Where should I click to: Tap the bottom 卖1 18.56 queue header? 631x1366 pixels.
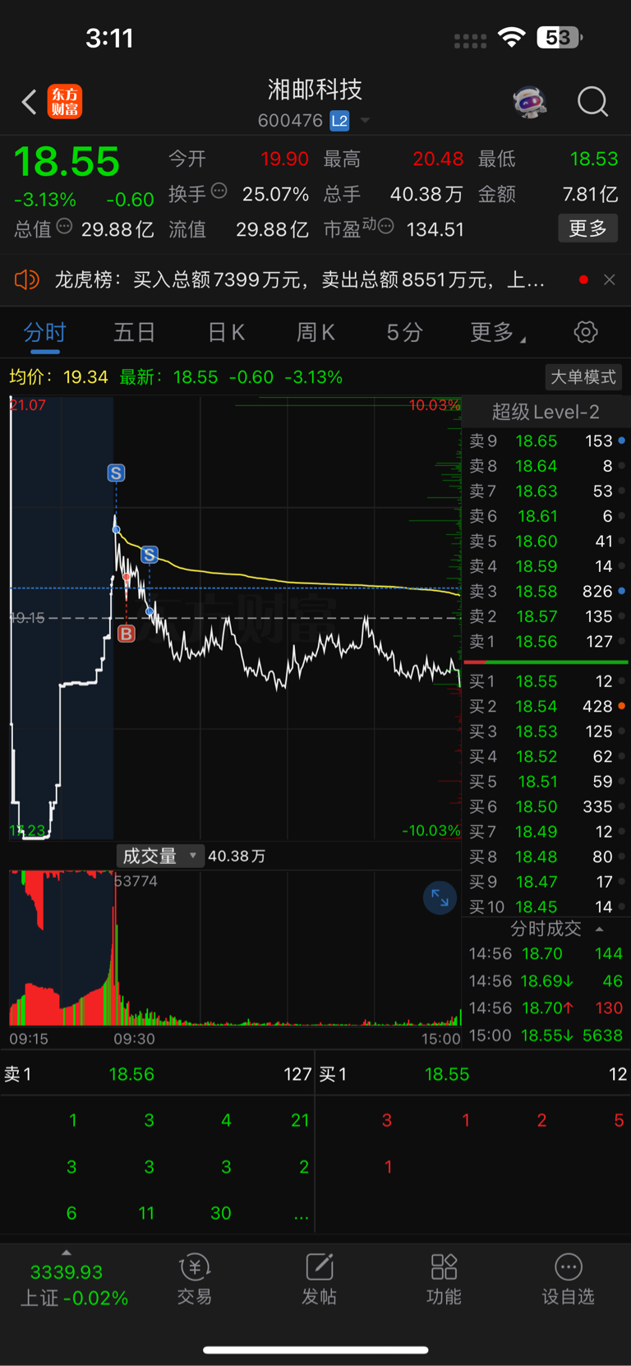coord(157,1074)
